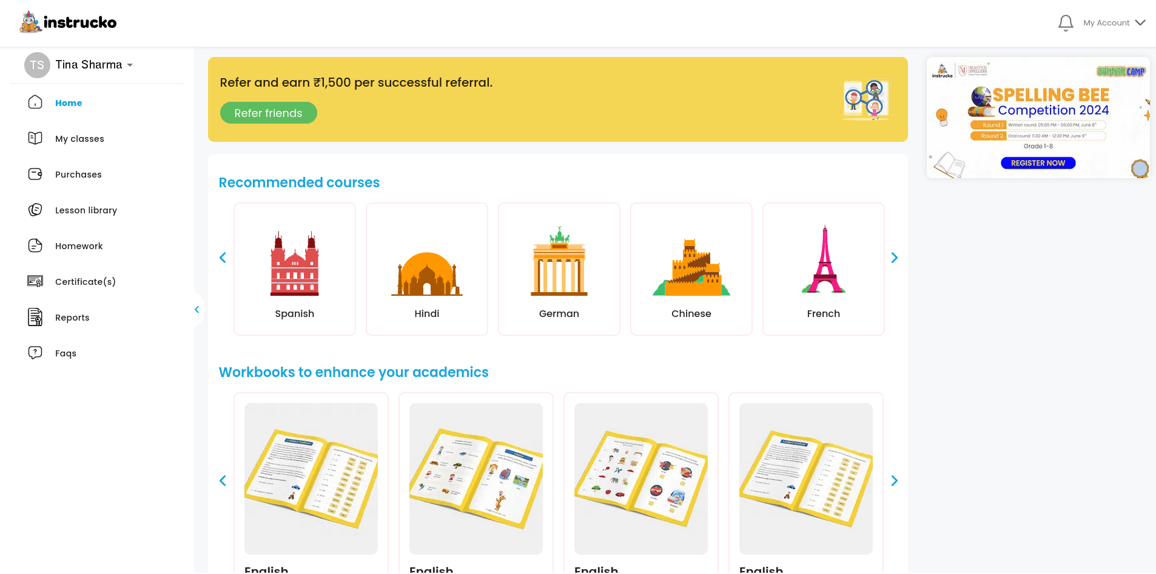This screenshot has width=1156, height=574.
Task: Open the French course card
Action: (x=823, y=269)
